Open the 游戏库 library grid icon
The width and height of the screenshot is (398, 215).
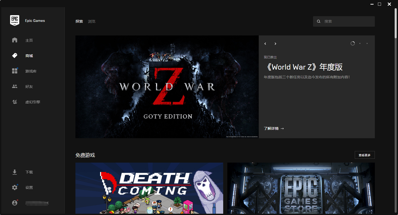tap(15, 71)
